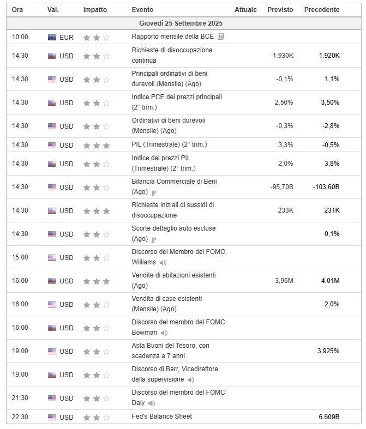Image resolution: width=366 pixels, height=429 pixels.
Task: Click the US flag in Fed's Balance Sheet row
Action: tap(52, 418)
